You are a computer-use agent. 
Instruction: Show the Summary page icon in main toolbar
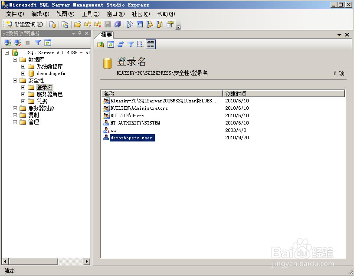click(140, 24)
